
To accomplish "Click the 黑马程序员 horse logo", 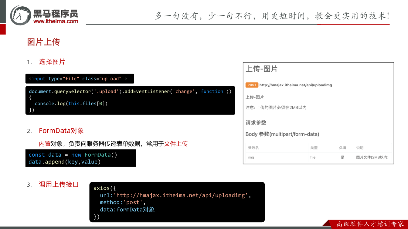I will point(21,15).
